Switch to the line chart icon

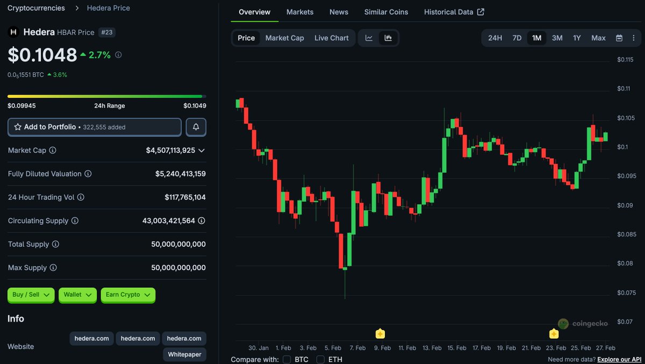(369, 38)
